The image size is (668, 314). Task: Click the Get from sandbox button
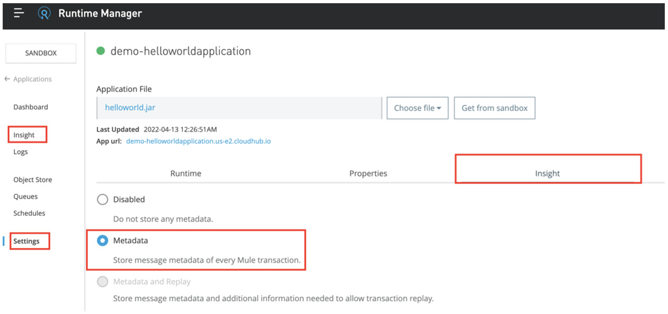pyautogui.click(x=494, y=107)
